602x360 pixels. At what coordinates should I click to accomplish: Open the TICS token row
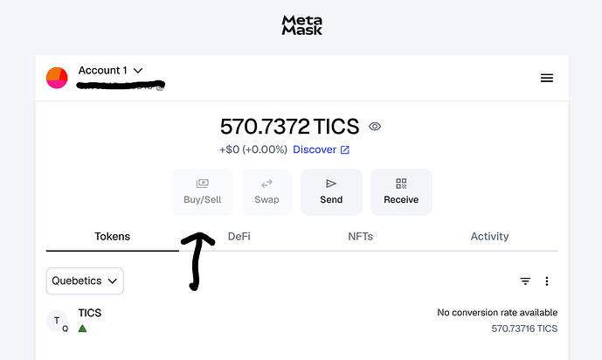[301, 321]
